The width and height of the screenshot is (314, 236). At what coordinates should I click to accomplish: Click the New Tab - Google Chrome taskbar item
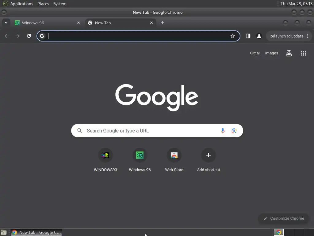click(36, 232)
